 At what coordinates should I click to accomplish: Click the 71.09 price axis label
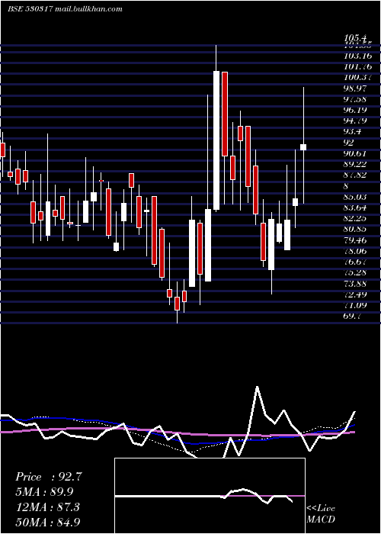tap(355, 305)
